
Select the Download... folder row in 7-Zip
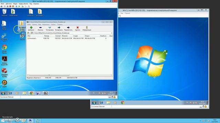(70, 38)
